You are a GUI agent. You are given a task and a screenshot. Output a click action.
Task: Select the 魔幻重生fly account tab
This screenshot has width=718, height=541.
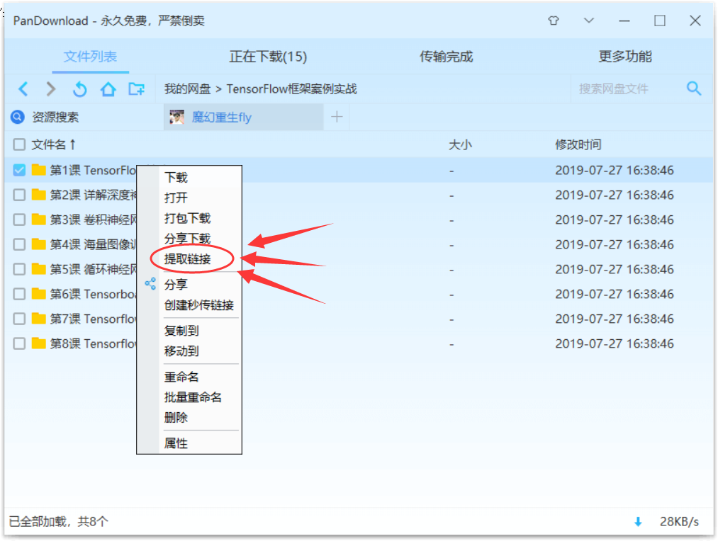click(244, 117)
